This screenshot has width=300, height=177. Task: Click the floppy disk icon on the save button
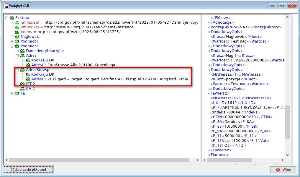point(12,170)
